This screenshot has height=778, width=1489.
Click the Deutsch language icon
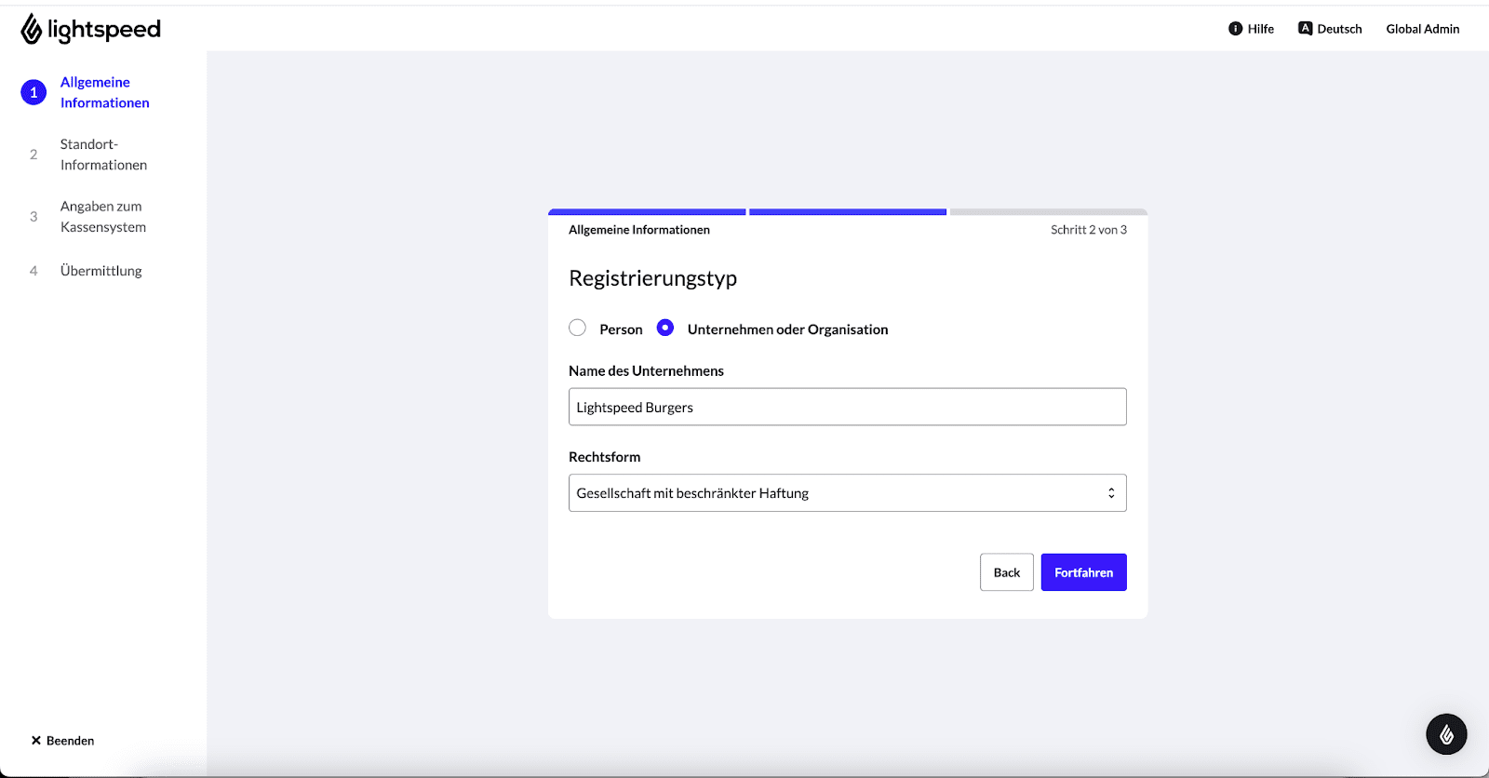pyautogui.click(x=1305, y=29)
